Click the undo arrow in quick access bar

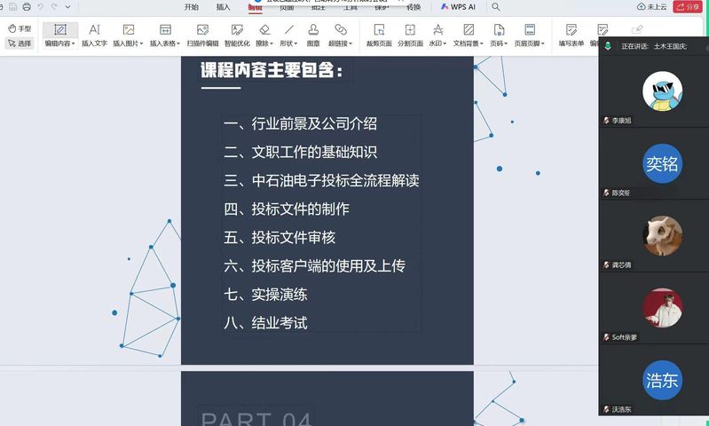click(x=41, y=6)
